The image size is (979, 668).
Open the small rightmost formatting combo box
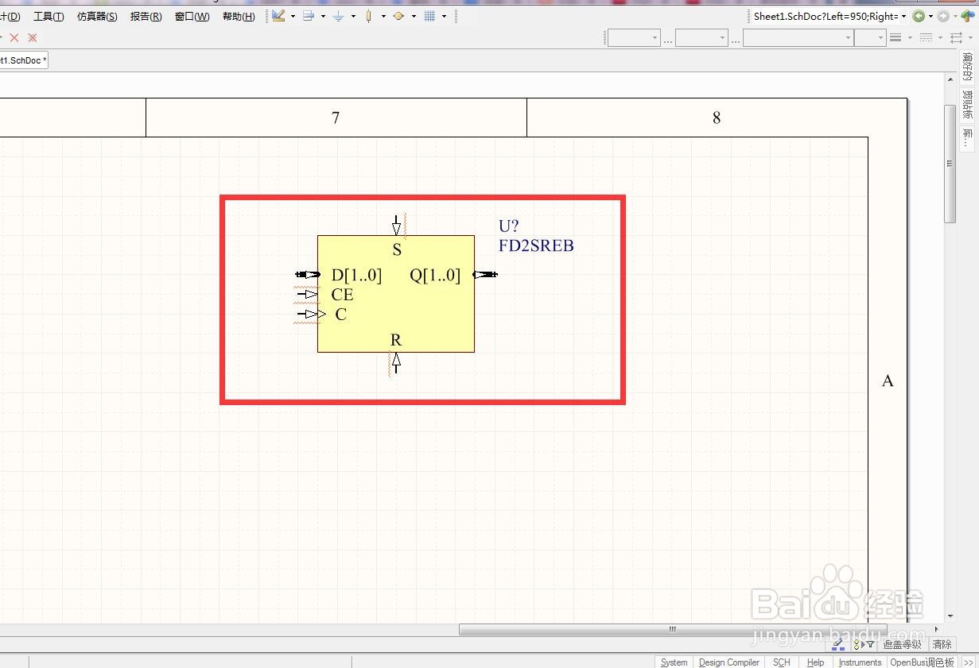point(870,37)
